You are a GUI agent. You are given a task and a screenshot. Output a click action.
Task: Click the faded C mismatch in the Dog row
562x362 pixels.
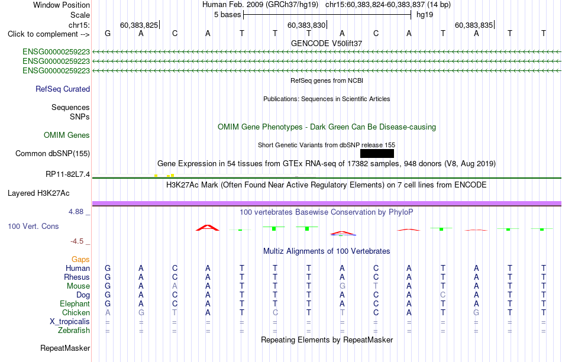coord(443,295)
